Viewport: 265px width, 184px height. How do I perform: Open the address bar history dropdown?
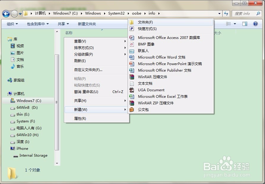click(x=219, y=14)
